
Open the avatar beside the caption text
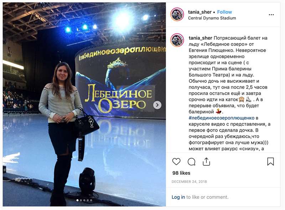click(177, 40)
